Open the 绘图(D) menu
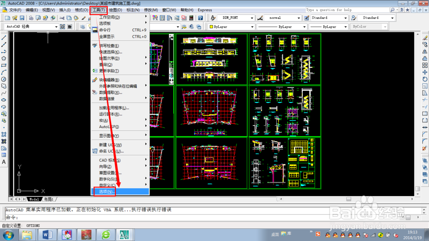The image size is (429, 241). (115, 10)
